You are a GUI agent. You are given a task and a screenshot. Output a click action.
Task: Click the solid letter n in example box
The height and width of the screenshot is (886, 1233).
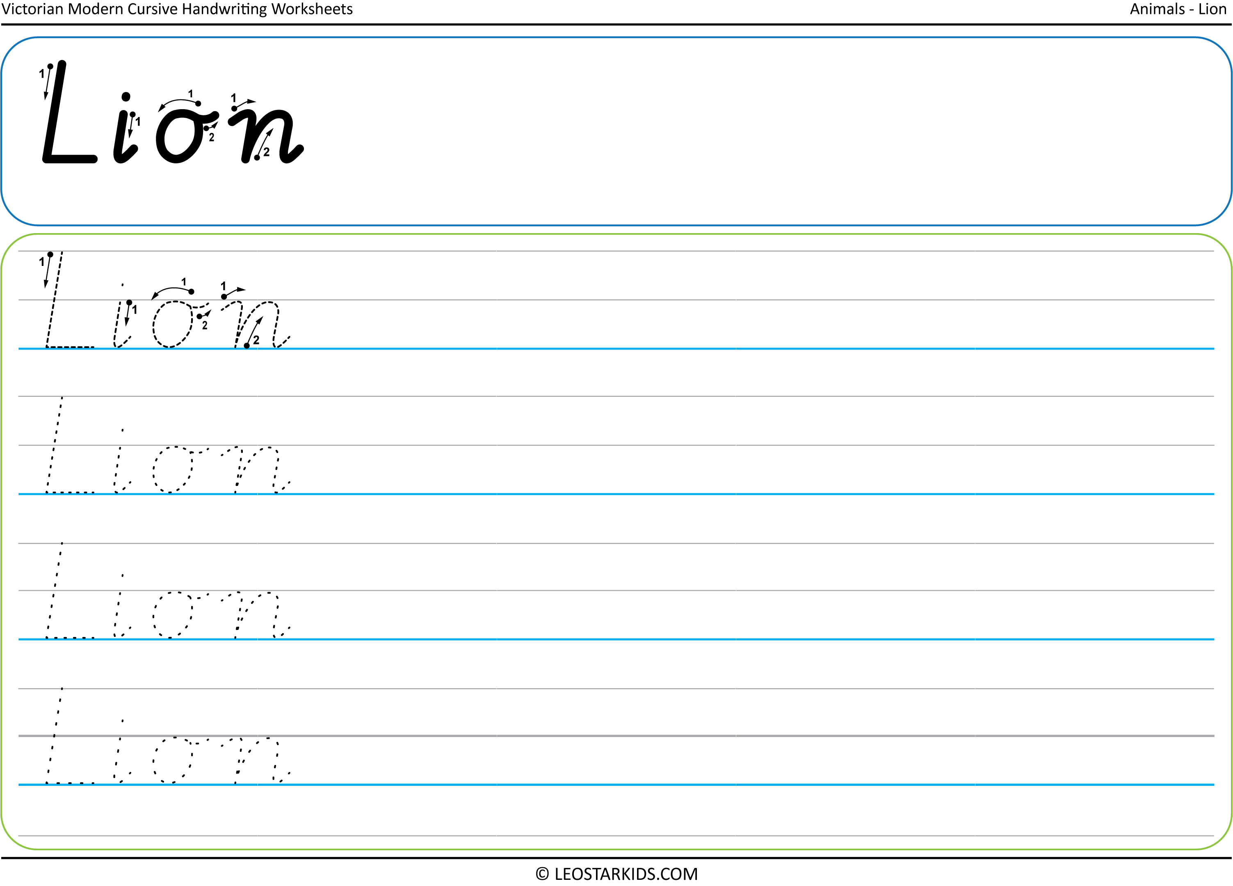(x=266, y=135)
